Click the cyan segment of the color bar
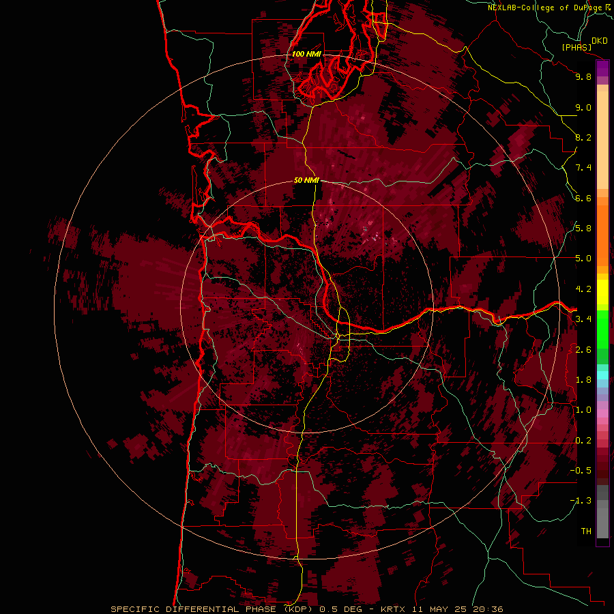This screenshot has width=614, height=614. pos(602,375)
